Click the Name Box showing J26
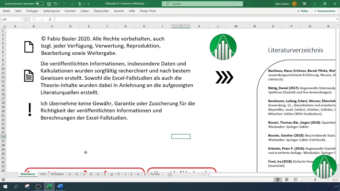Screen dimensions: 340x191 [x=10, y=19]
